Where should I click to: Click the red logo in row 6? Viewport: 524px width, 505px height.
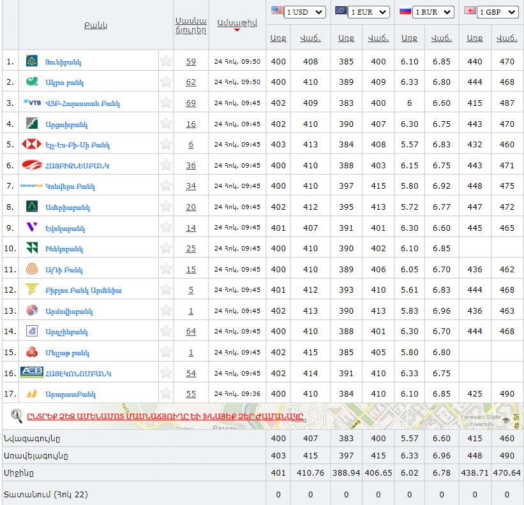tap(32, 165)
